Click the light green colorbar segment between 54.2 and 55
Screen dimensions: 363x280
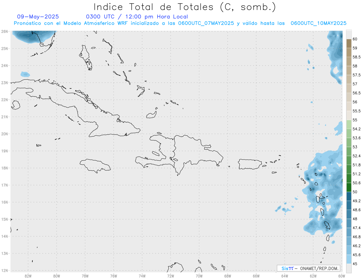[x=349, y=124]
